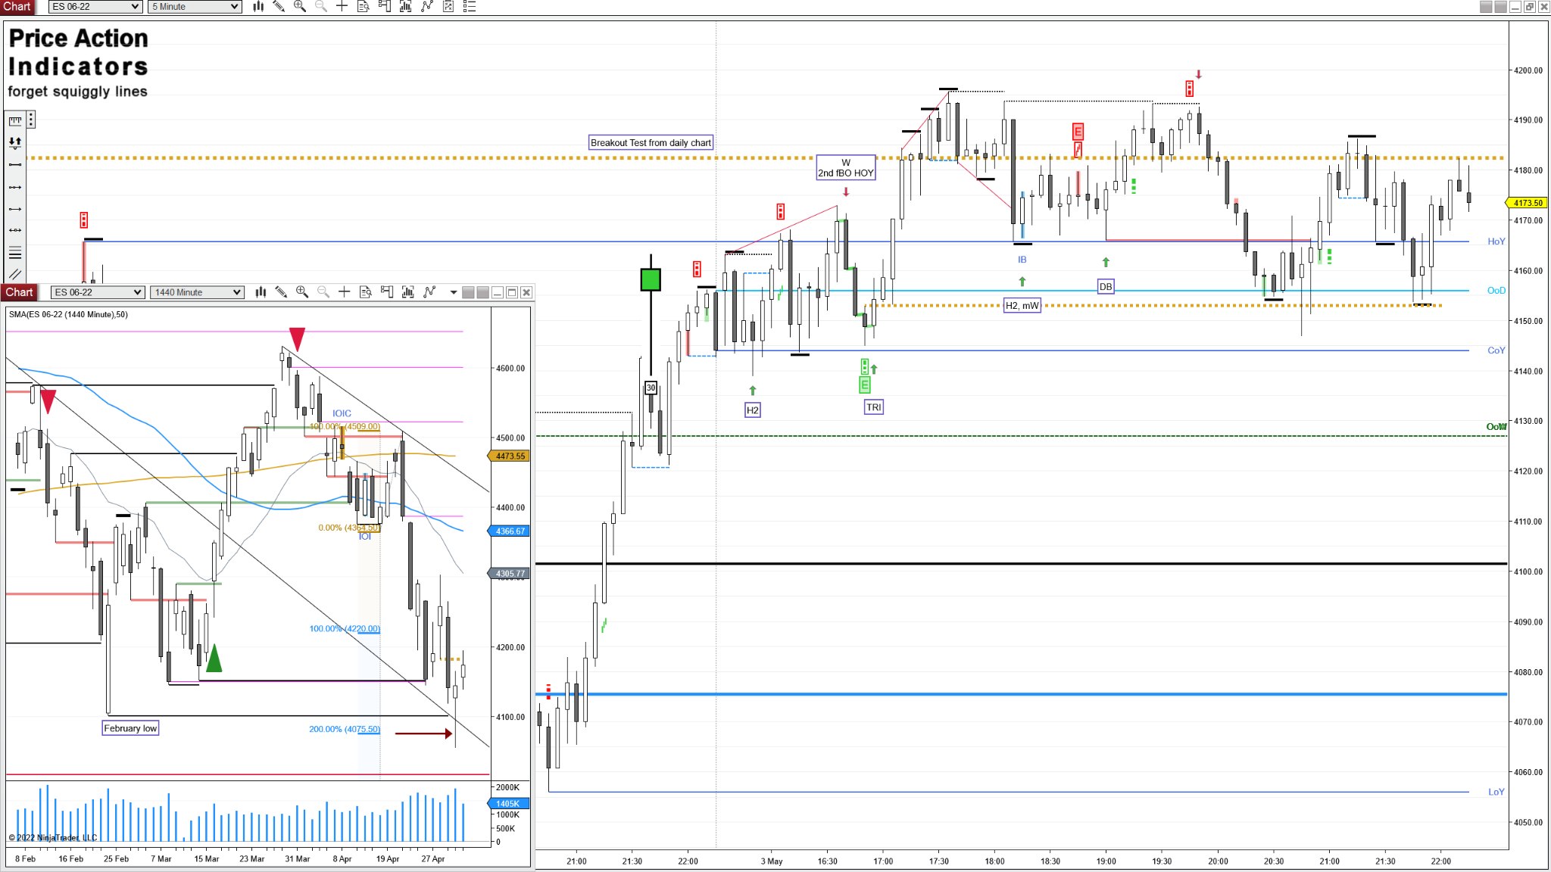Select the ruler drawing tool
This screenshot has width=1551, height=872.
coord(15,120)
